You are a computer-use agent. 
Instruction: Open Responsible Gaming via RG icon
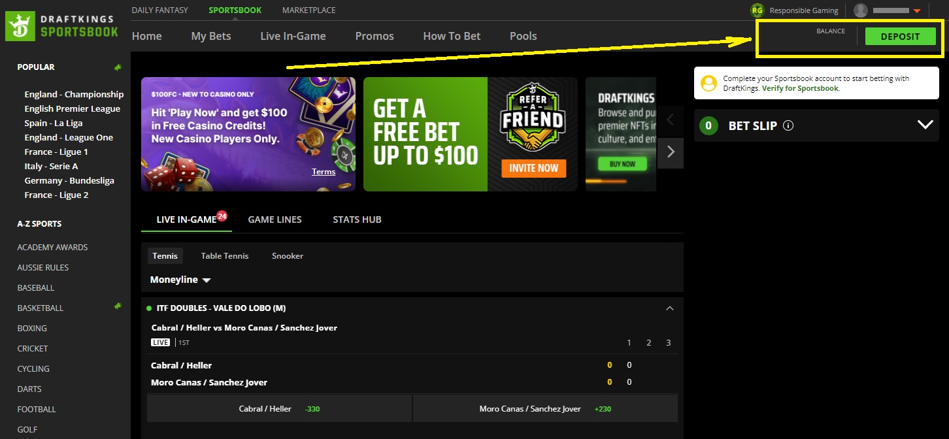tap(758, 10)
